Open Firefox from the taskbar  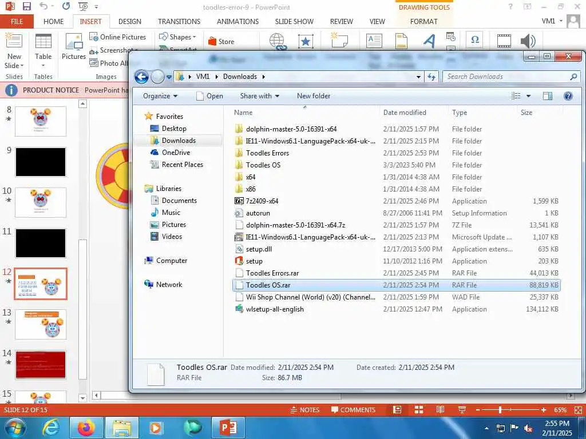pos(86,428)
